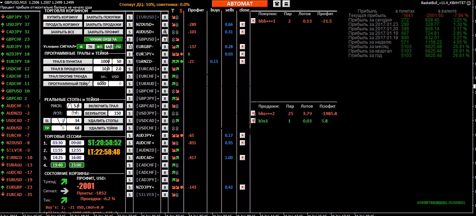Close the bbs+++2 sell group with X
The width and height of the screenshot is (476, 216).
(x=253, y=114)
